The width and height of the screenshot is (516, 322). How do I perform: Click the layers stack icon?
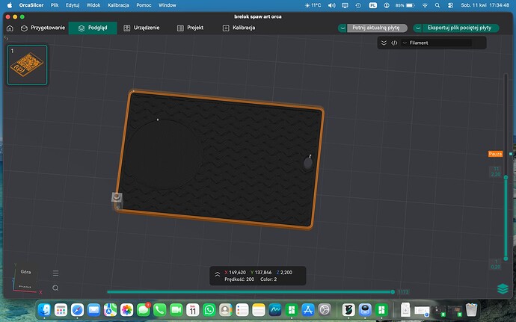[x=503, y=289]
